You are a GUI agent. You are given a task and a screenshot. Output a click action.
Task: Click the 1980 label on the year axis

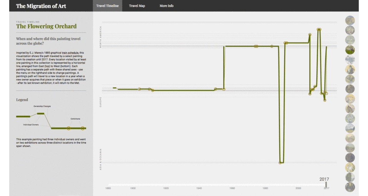[265, 188]
